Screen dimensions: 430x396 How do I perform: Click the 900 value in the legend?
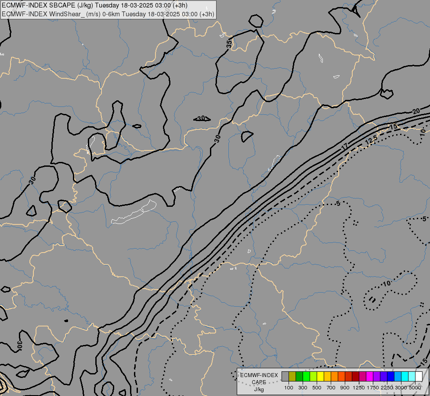click(345, 388)
